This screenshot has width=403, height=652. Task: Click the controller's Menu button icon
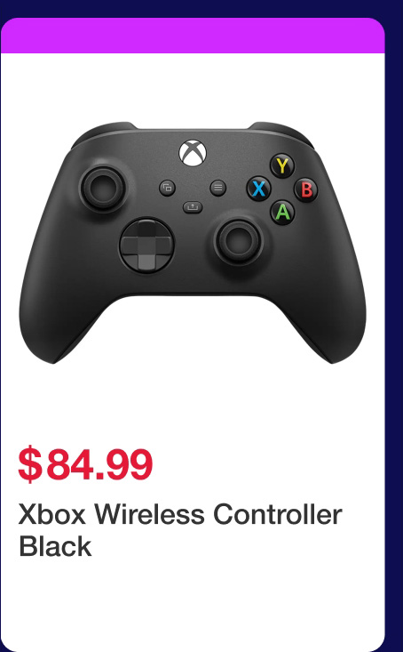point(217,188)
